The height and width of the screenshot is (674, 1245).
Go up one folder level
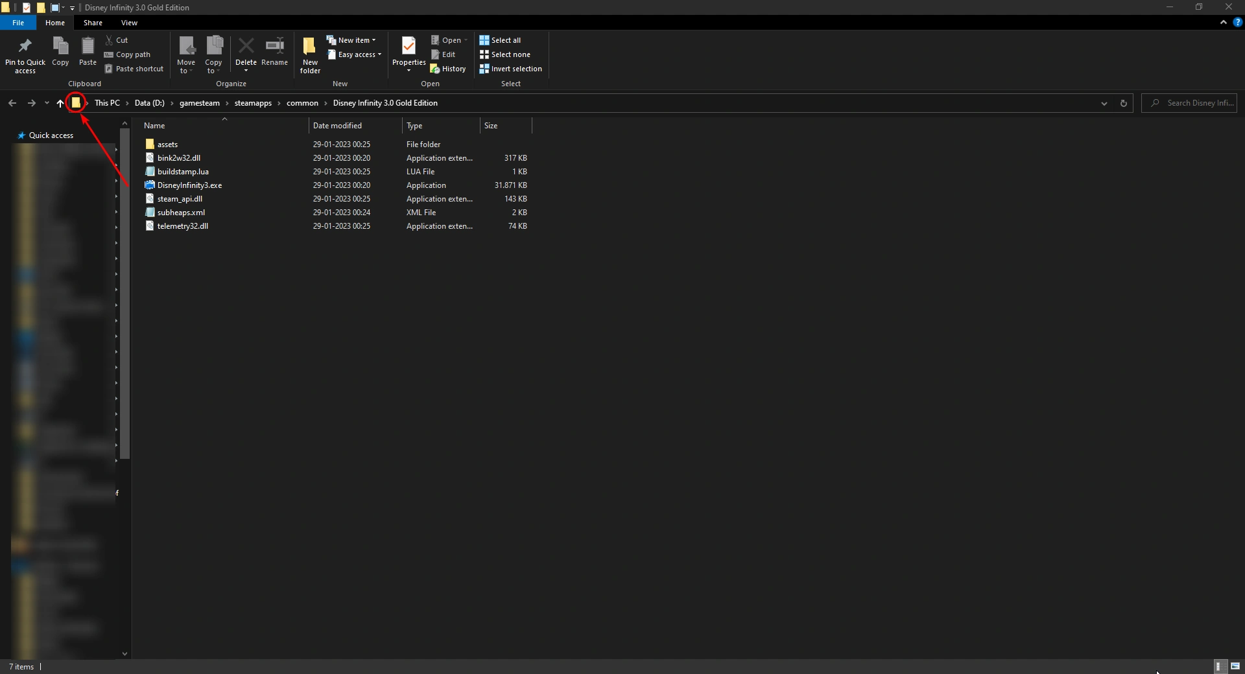pyautogui.click(x=60, y=103)
